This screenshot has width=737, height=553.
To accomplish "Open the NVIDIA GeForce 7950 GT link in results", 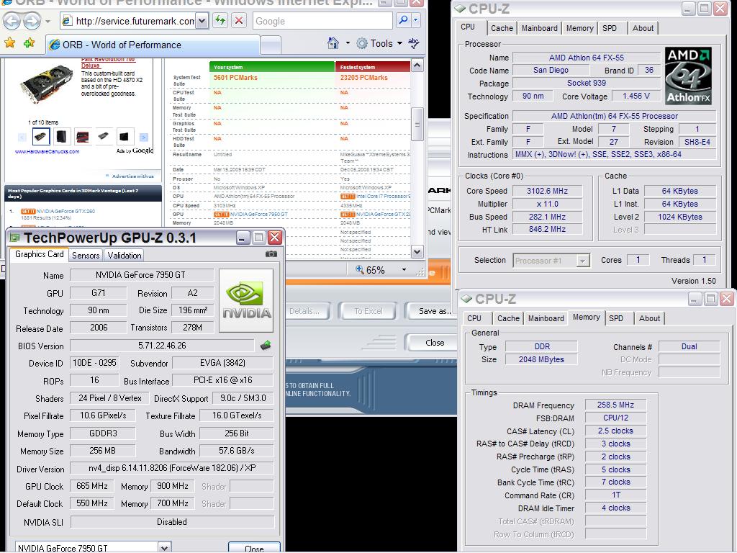I will 259,215.
